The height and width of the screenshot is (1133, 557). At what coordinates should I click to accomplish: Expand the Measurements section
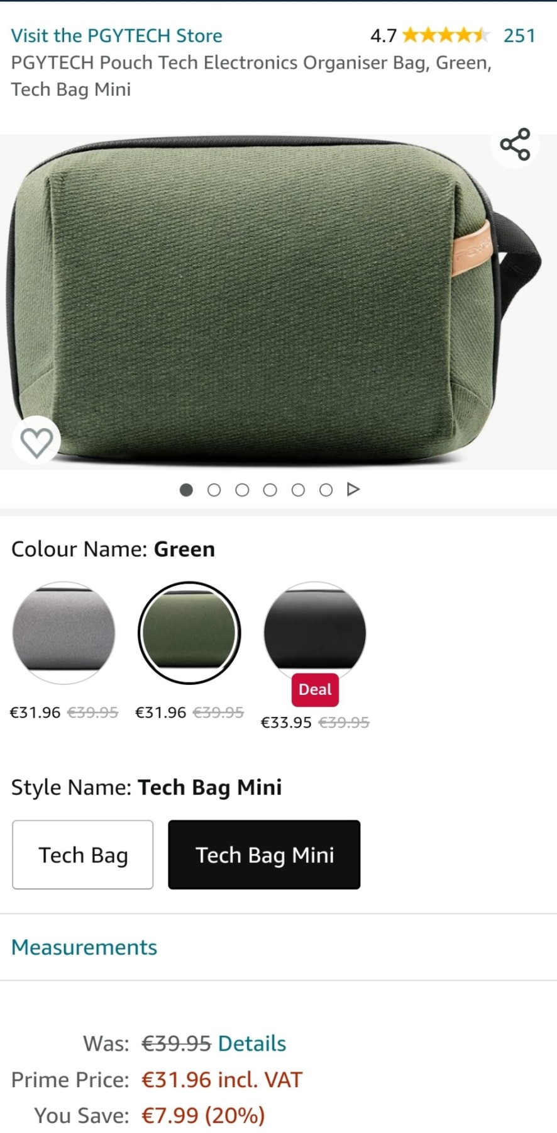tap(84, 947)
